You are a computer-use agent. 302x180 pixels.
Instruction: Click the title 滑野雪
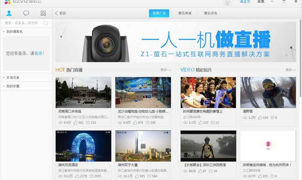tap(248, 111)
